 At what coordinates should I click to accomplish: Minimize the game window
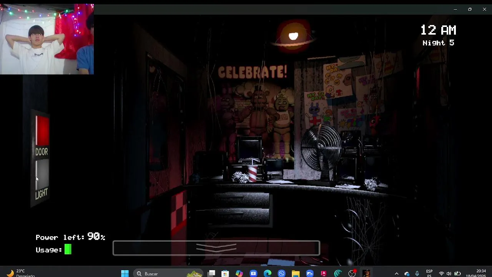[455, 9]
